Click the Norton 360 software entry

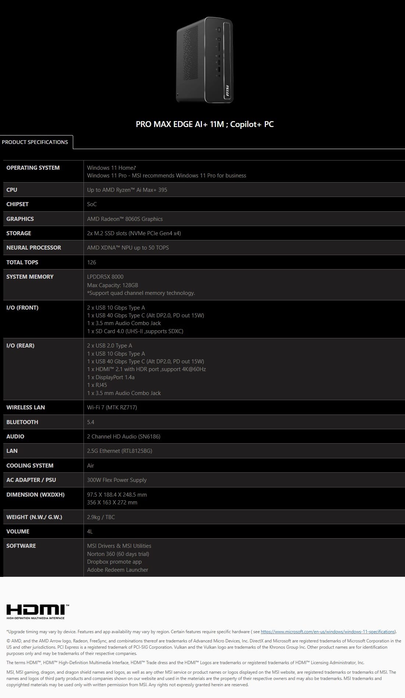click(x=118, y=554)
